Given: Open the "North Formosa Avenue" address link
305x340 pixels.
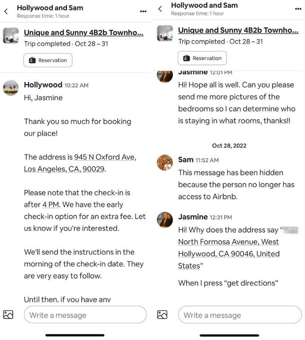Looking at the screenshot, I should tap(228, 242).
